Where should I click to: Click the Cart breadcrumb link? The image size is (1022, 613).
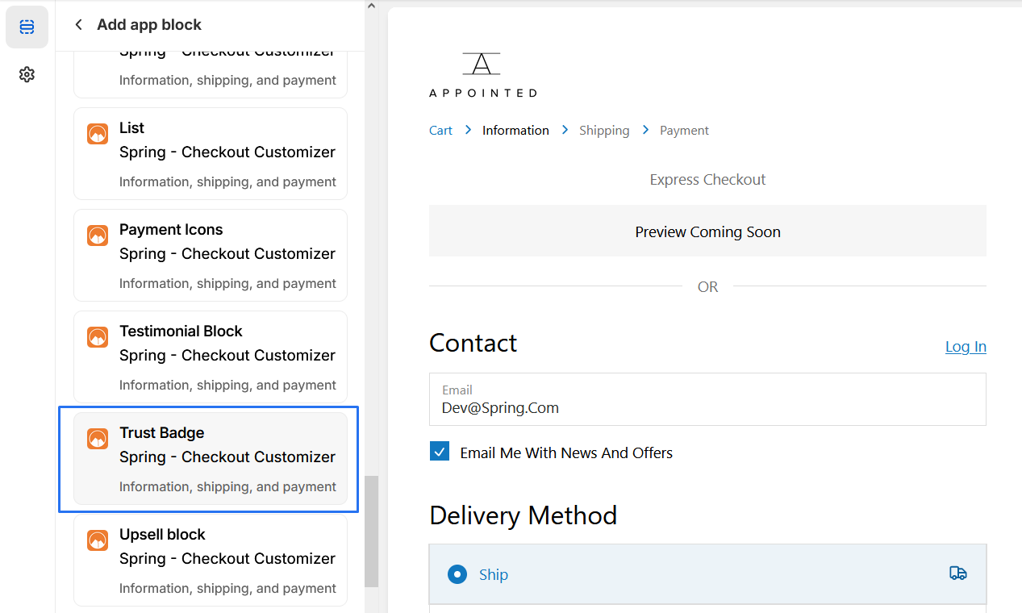440,131
